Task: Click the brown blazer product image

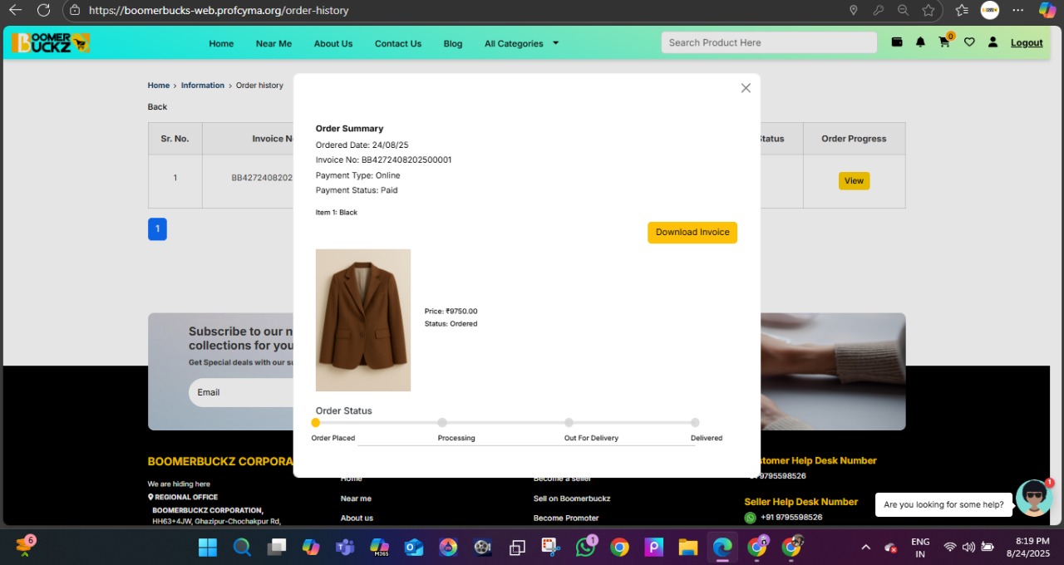Action: tap(363, 320)
